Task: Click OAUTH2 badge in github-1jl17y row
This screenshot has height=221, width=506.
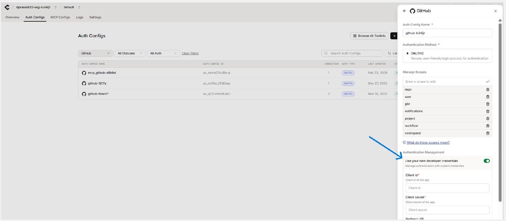Action: coord(348,83)
